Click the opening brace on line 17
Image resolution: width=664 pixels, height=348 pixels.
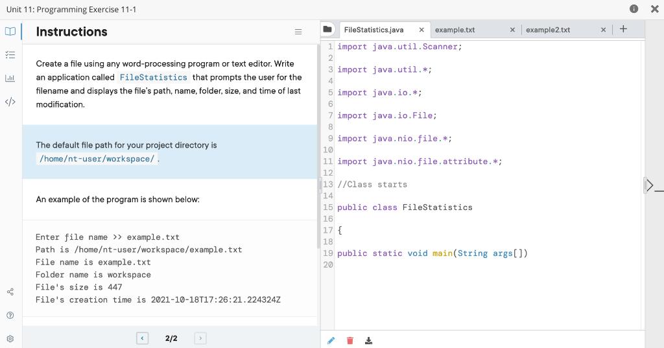tap(340, 230)
